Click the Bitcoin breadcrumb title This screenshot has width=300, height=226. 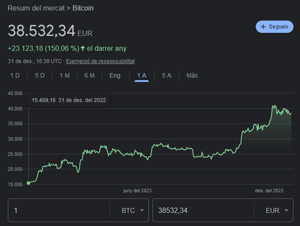click(83, 8)
